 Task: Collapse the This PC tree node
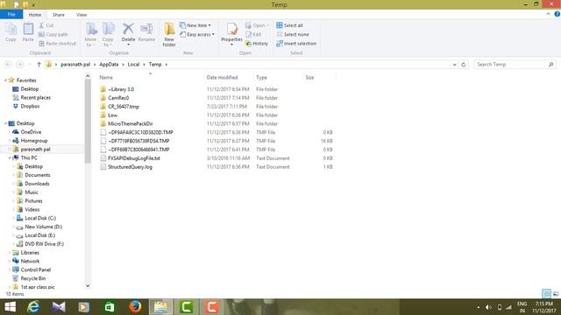point(10,157)
